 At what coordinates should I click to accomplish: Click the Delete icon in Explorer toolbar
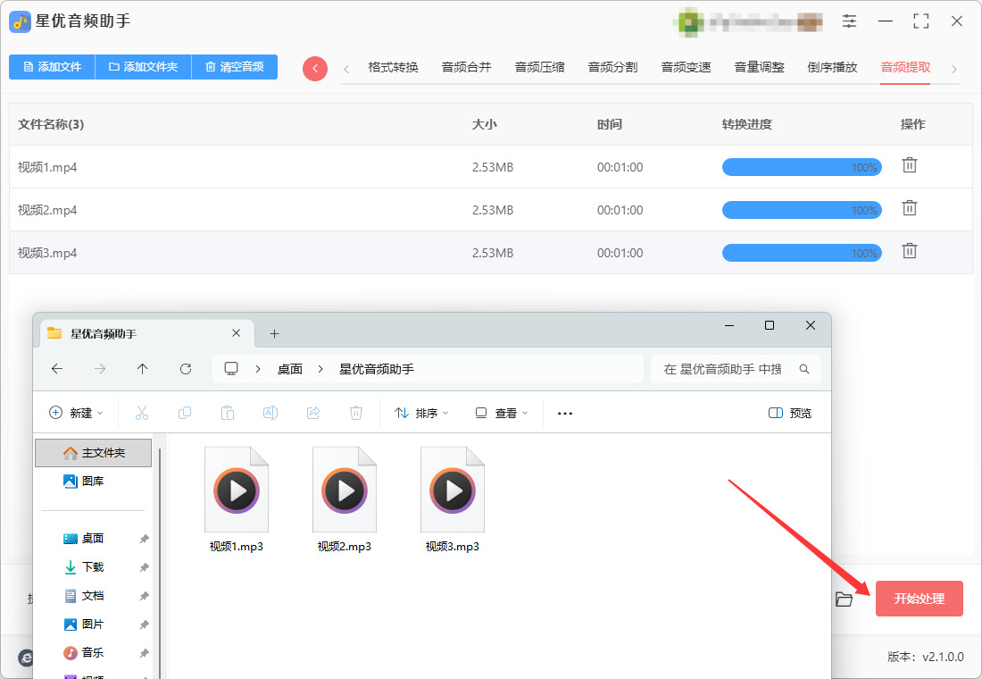(355, 413)
